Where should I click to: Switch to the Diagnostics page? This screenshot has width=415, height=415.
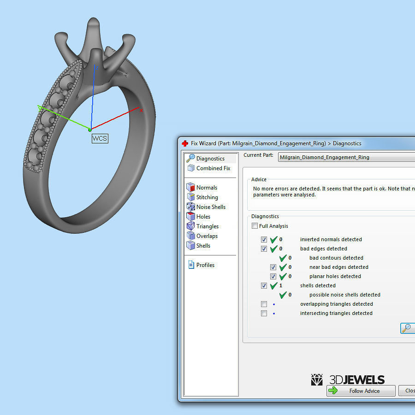pos(210,158)
